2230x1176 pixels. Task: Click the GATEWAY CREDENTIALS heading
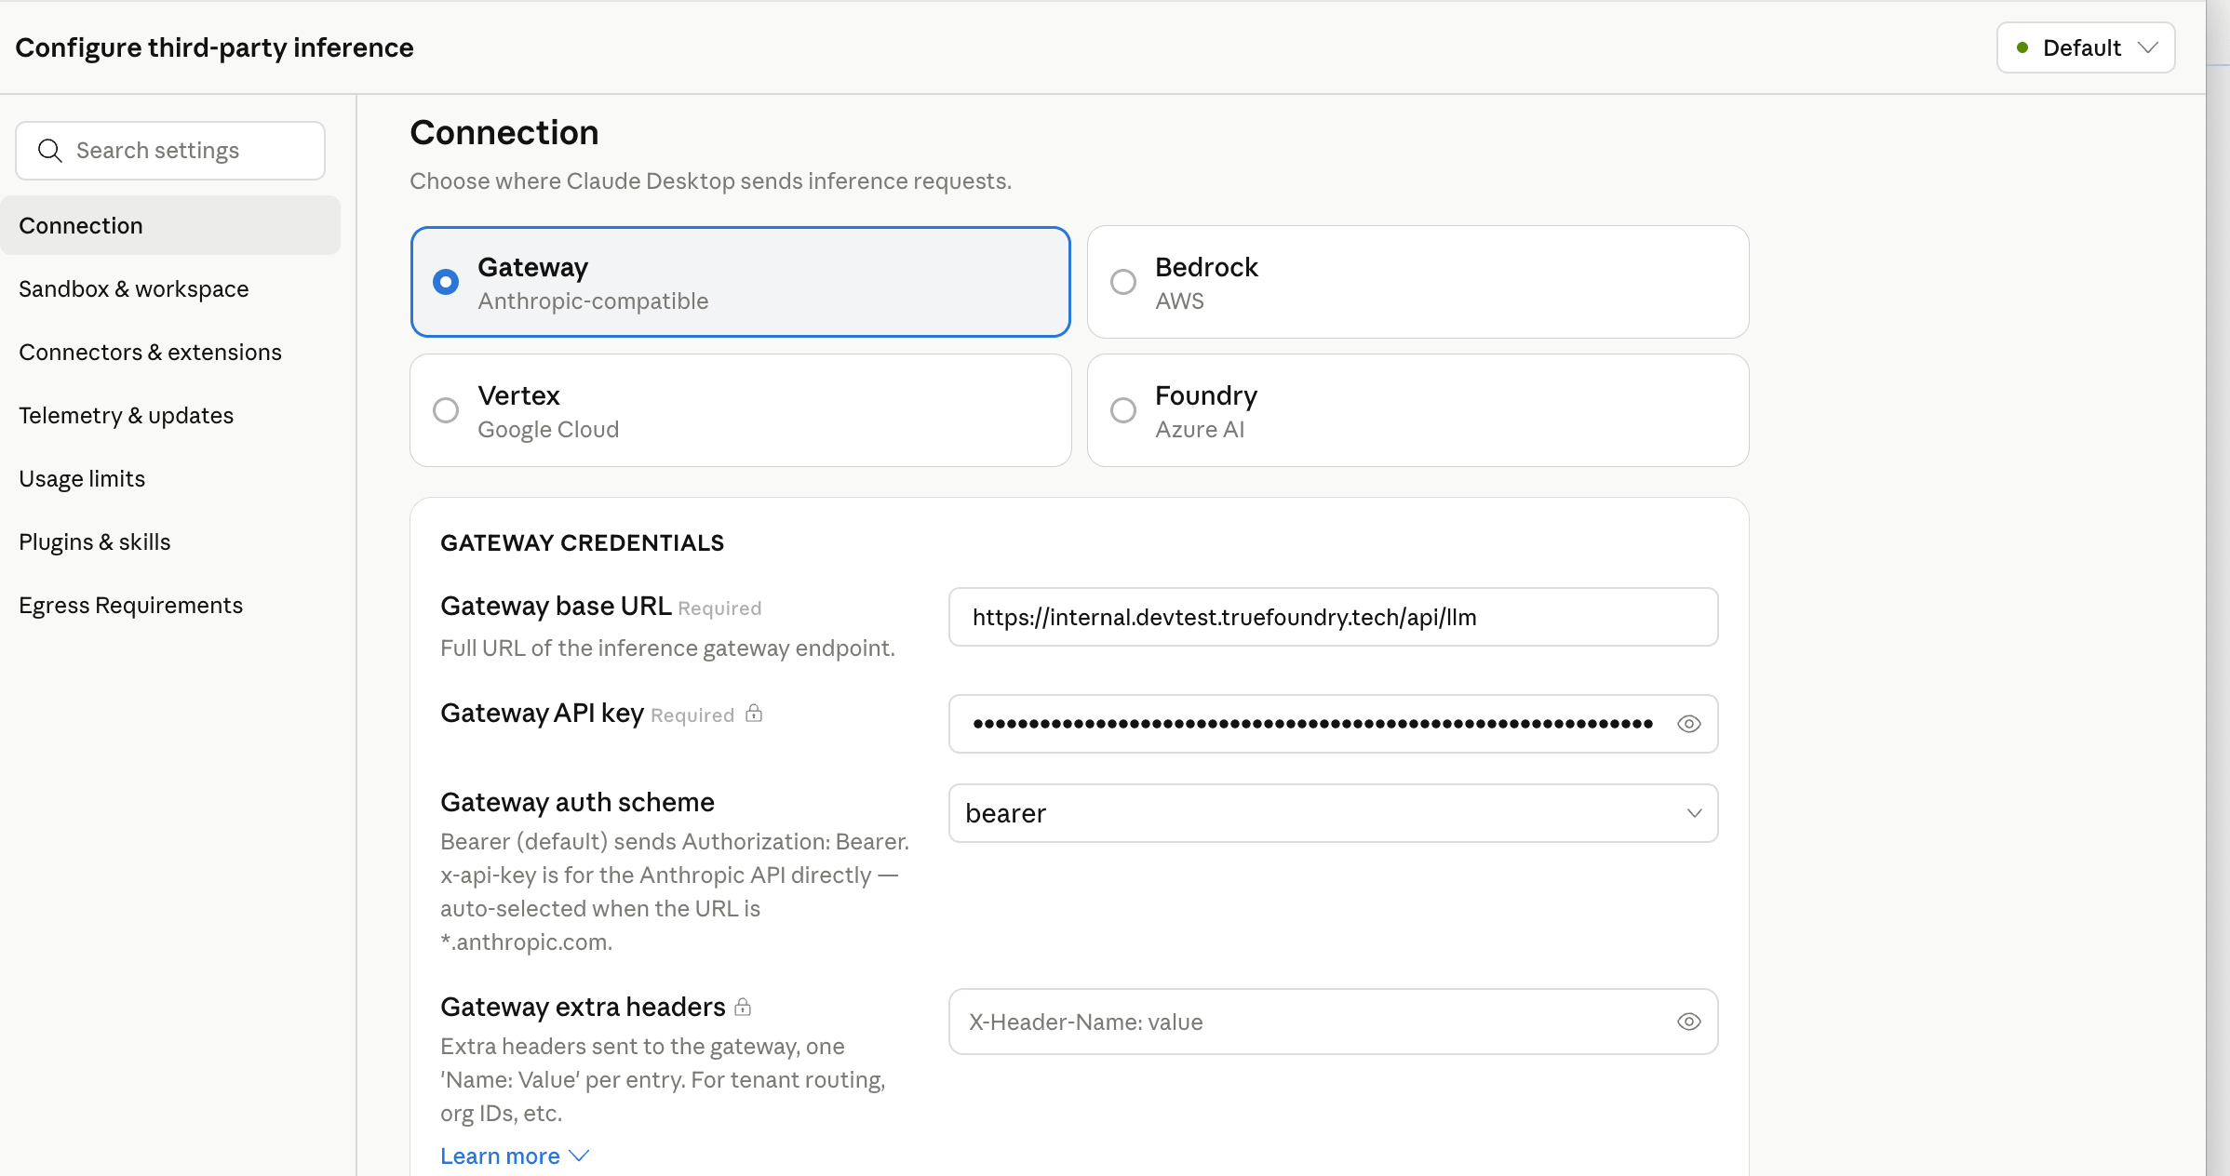pyautogui.click(x=582, y=543)
